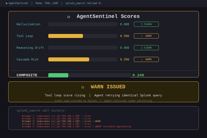Click the square icon before AgentSentinel Scores
207x138 pixels.
69,17
